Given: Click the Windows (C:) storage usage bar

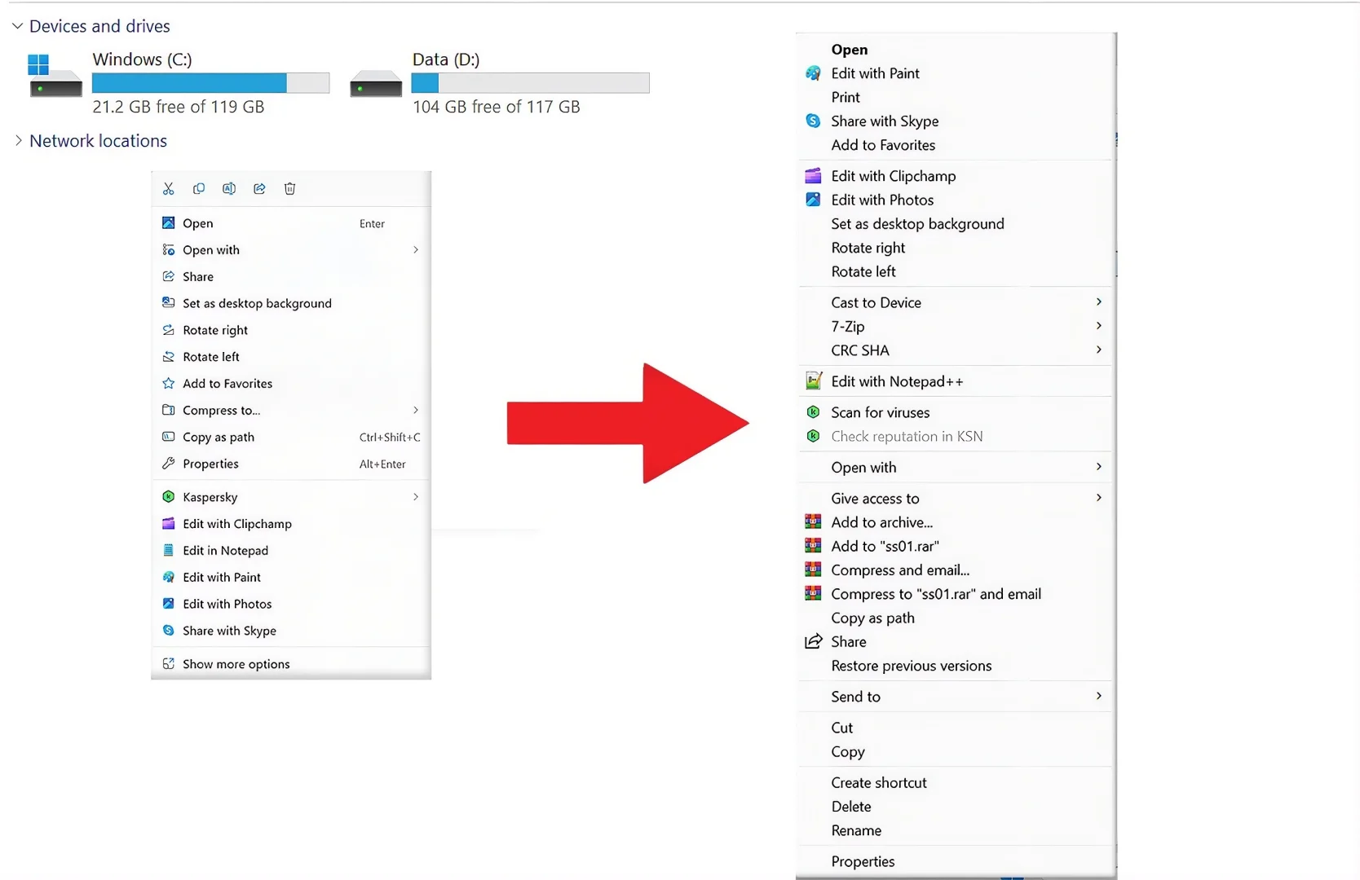Looking at the screenshot, I should (x=211, y=82).
